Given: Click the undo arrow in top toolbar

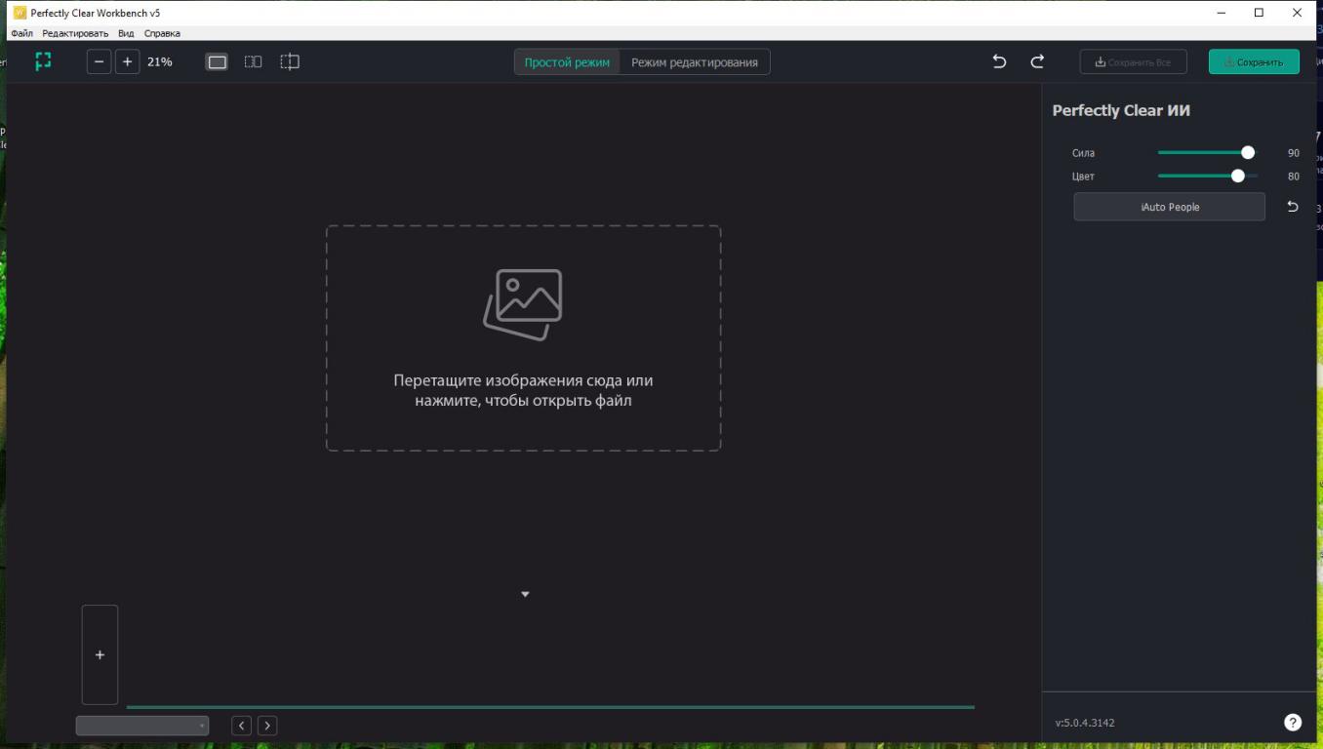Looking at the screenshot, I should [999, 61].
